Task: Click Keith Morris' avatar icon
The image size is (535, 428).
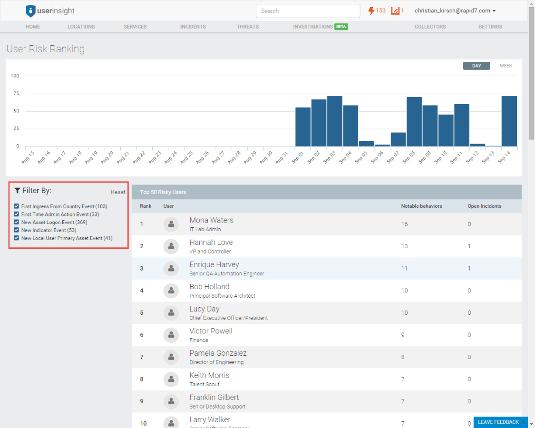Action: pos(171,379)
